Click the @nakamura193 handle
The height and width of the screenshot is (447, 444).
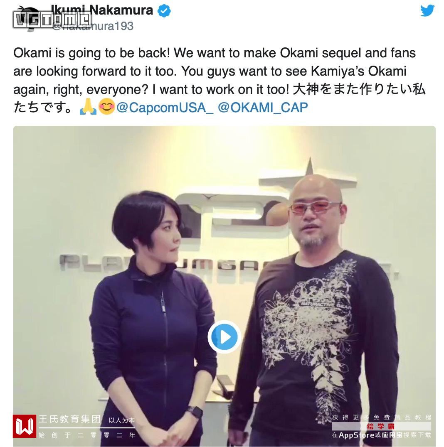click(x=93, y=26)
